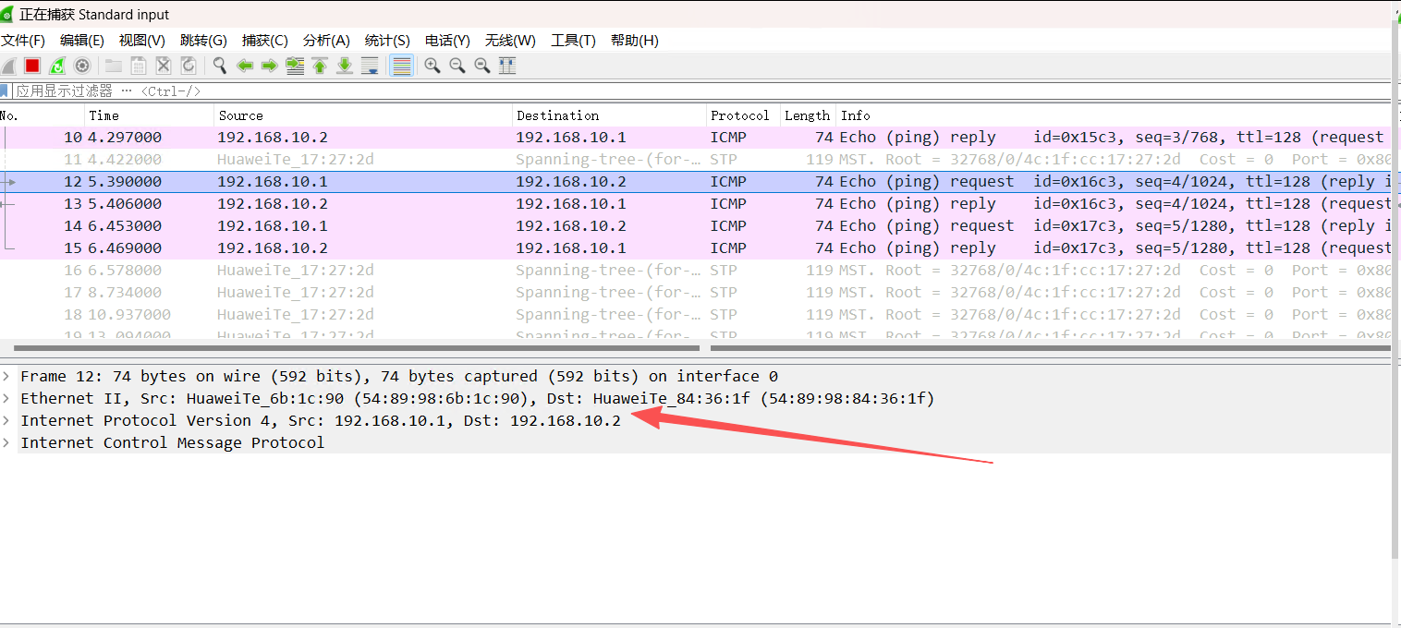
Task: Open the capture options gear icon
Action: click(82, 65)
